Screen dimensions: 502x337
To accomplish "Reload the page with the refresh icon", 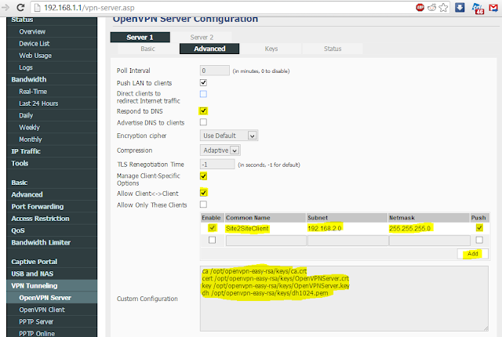I will pyautogui.click(x=20, y=7).
